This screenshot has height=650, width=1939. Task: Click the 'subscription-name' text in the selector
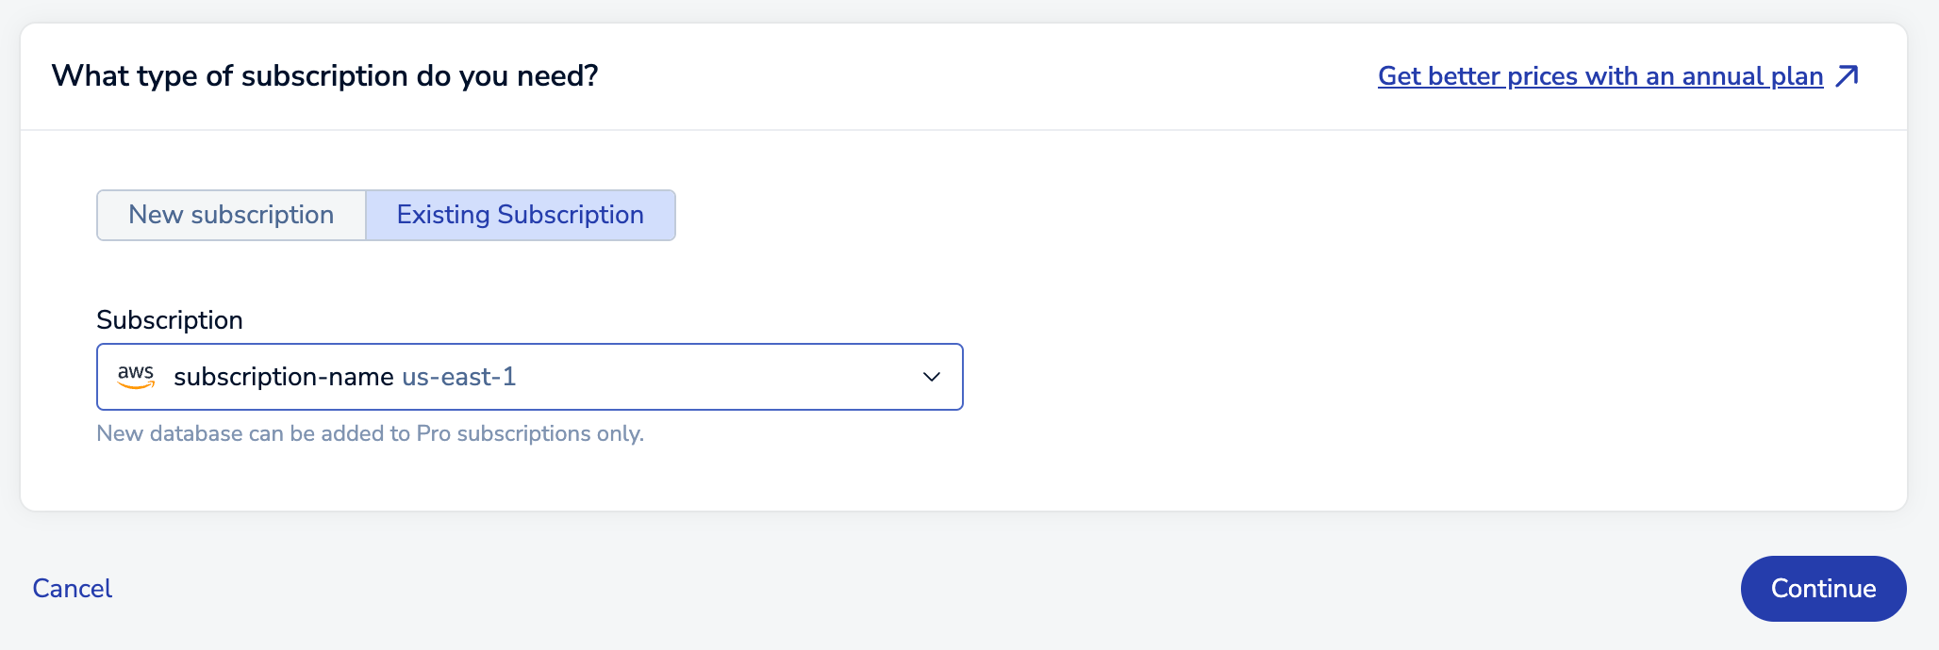click(283, 377)
